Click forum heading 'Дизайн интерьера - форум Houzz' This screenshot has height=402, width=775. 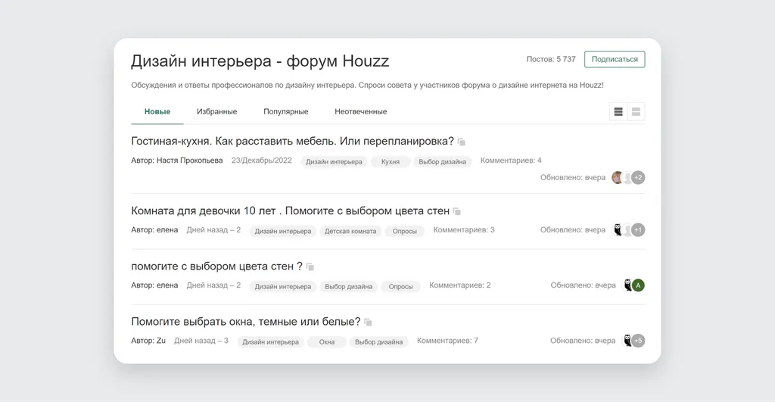pos(260,61)
